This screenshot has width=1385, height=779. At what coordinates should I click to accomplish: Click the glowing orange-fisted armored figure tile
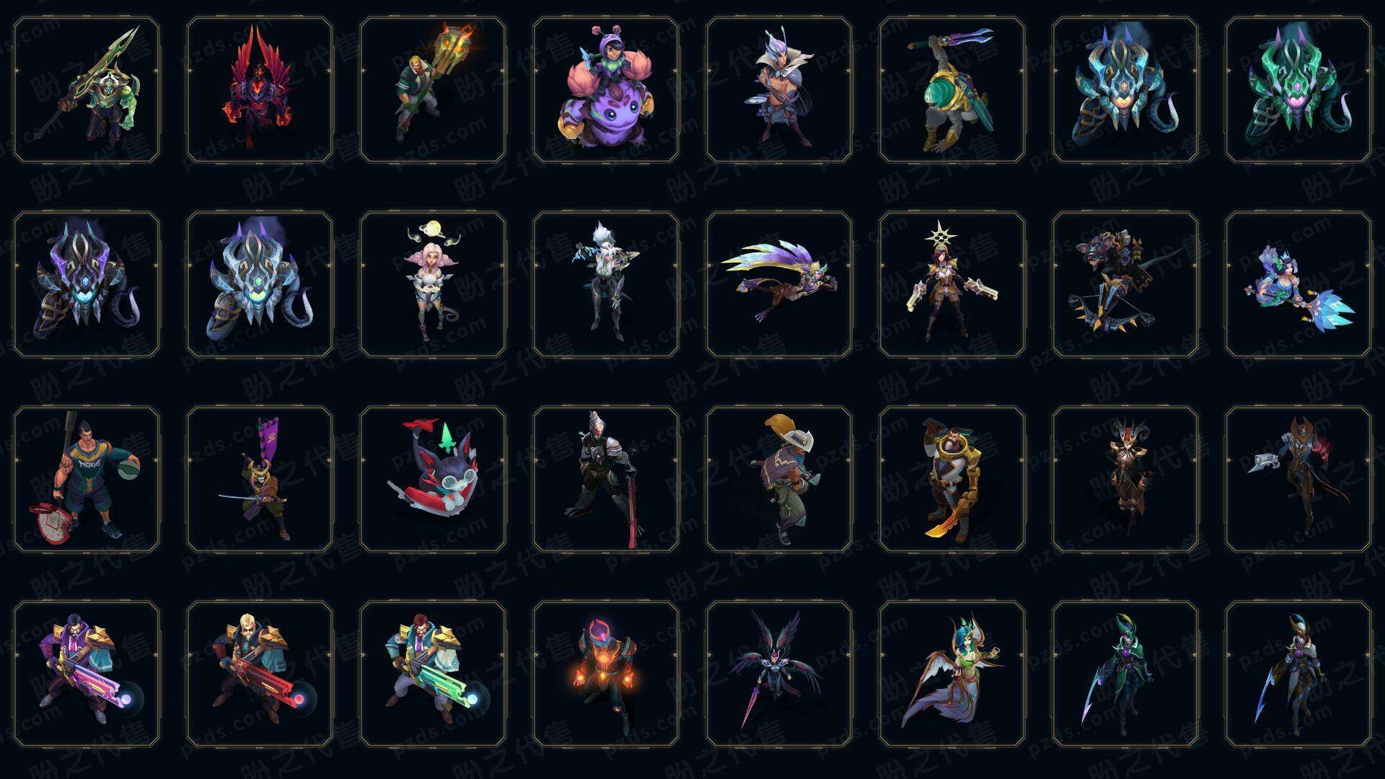tap(606, 674)
